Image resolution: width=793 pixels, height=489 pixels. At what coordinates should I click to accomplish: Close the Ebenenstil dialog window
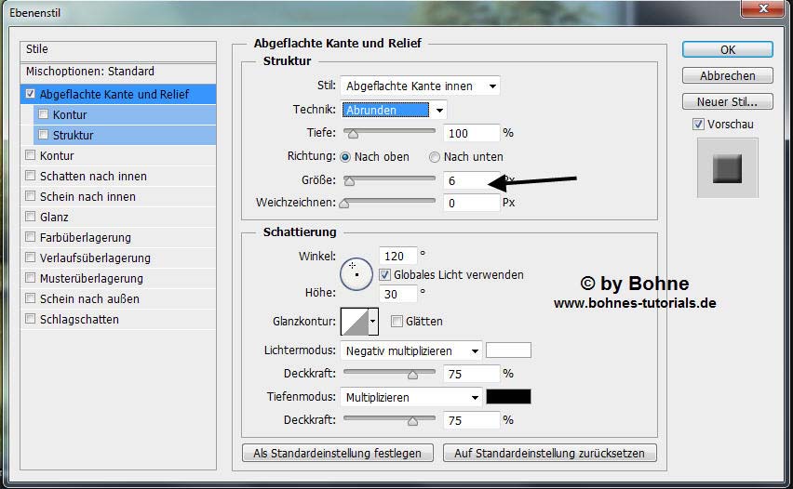coord(770,11)
